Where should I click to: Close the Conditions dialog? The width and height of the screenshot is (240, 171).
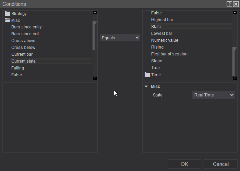(x=236, y=4)
